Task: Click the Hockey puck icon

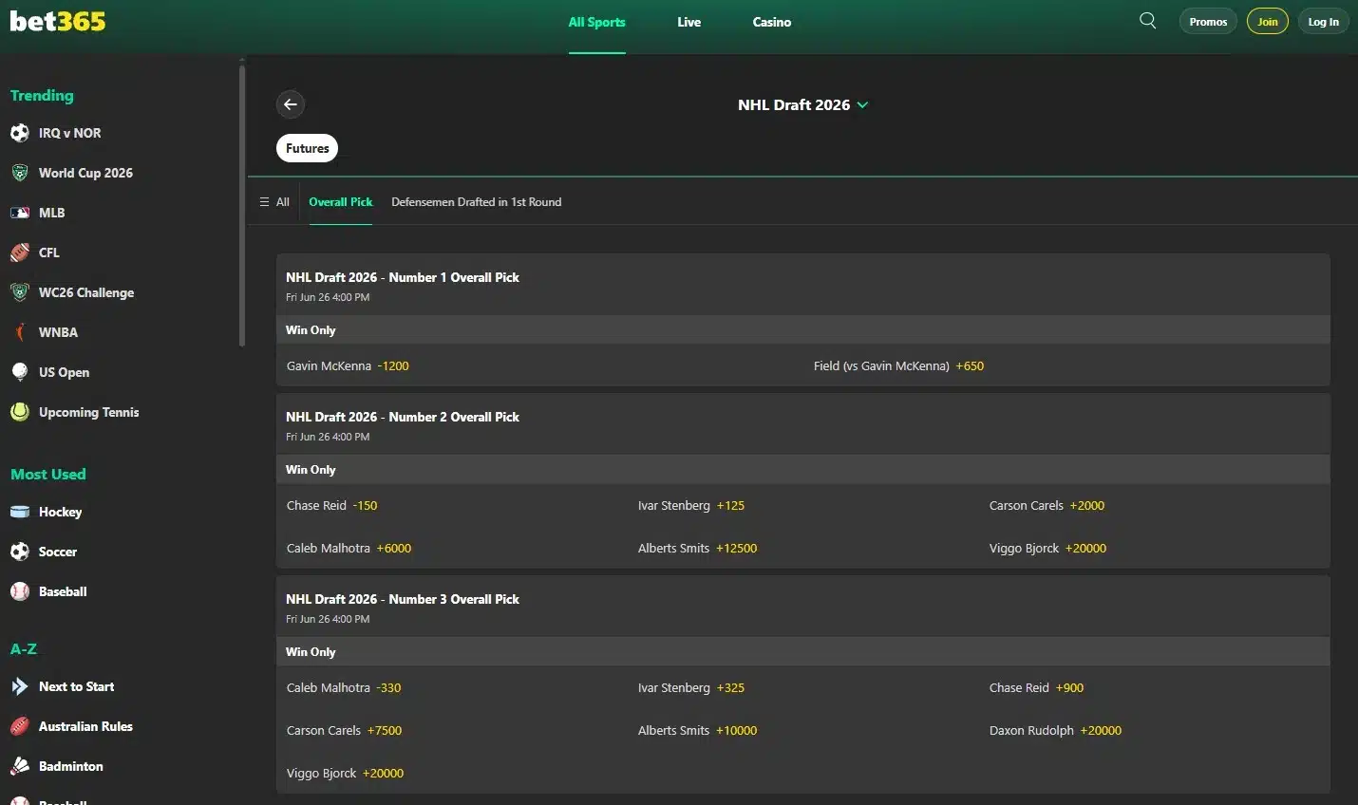Action: [x=20, y=512]
